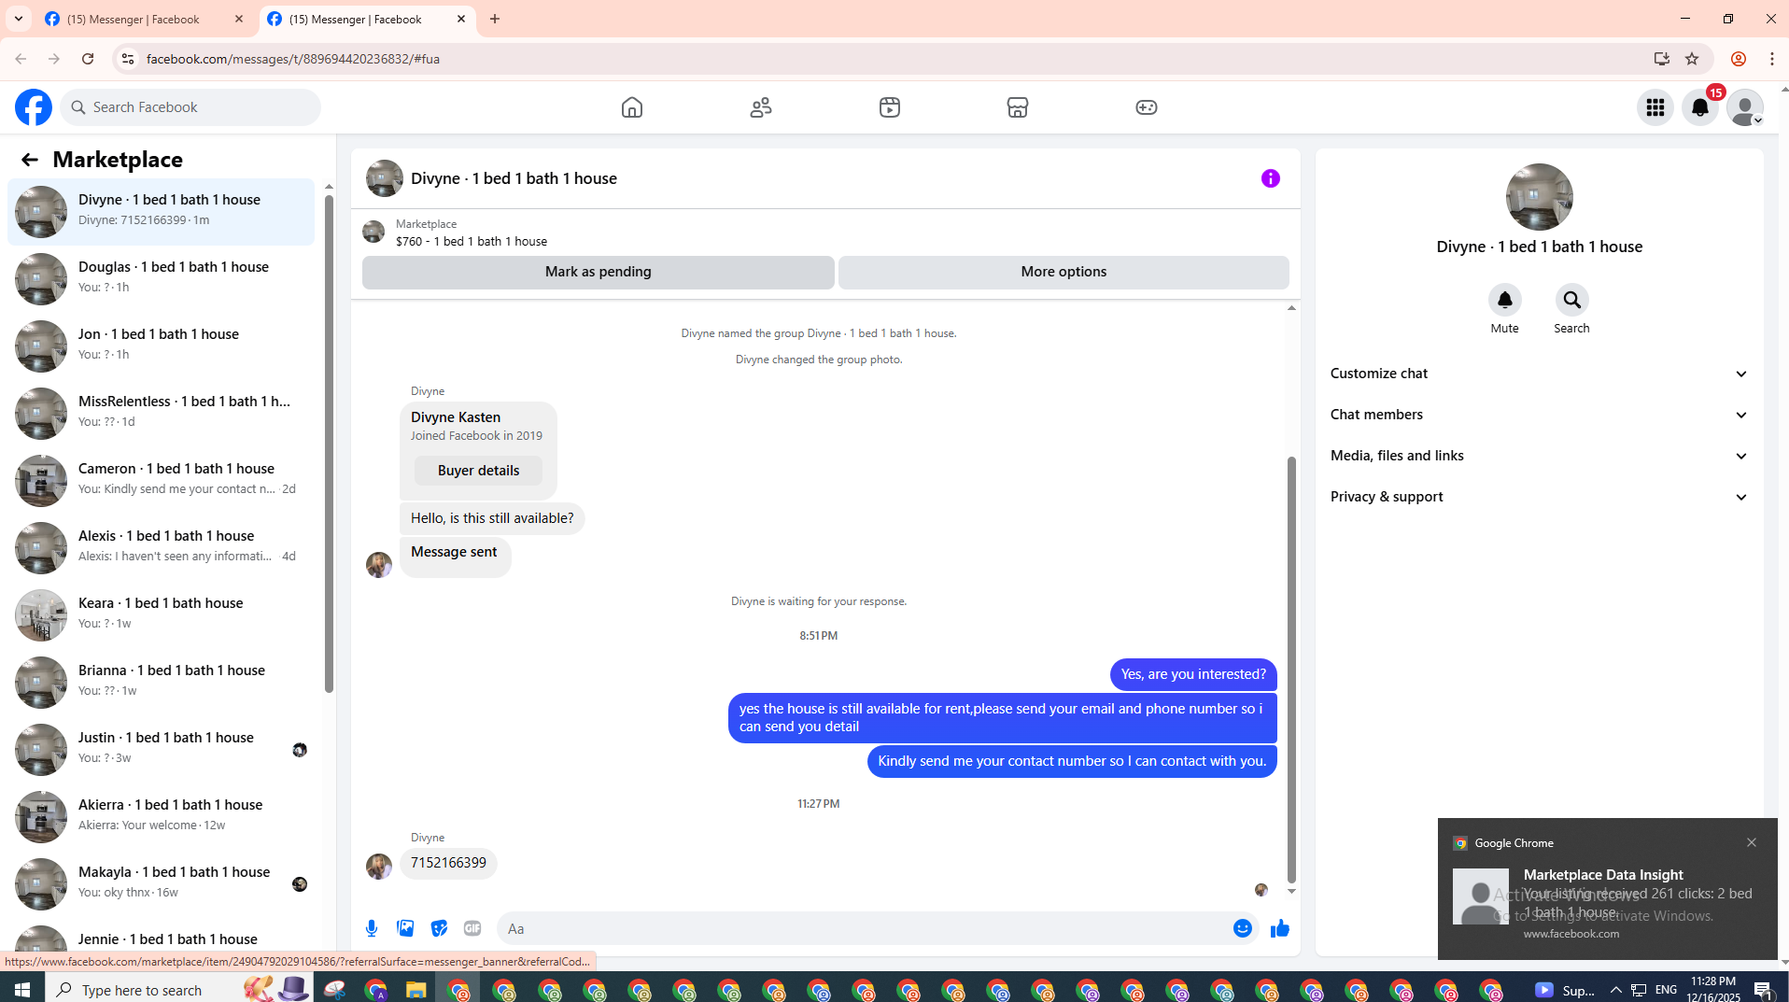Bookmark this page with the star icon
1789x1002 pixels.
click(1692, 59)
